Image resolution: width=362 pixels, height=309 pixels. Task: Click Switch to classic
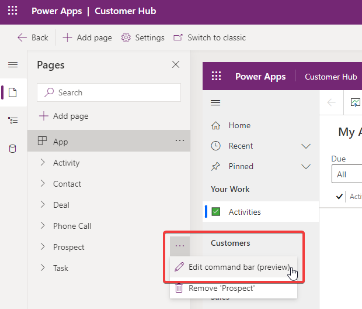210,37
